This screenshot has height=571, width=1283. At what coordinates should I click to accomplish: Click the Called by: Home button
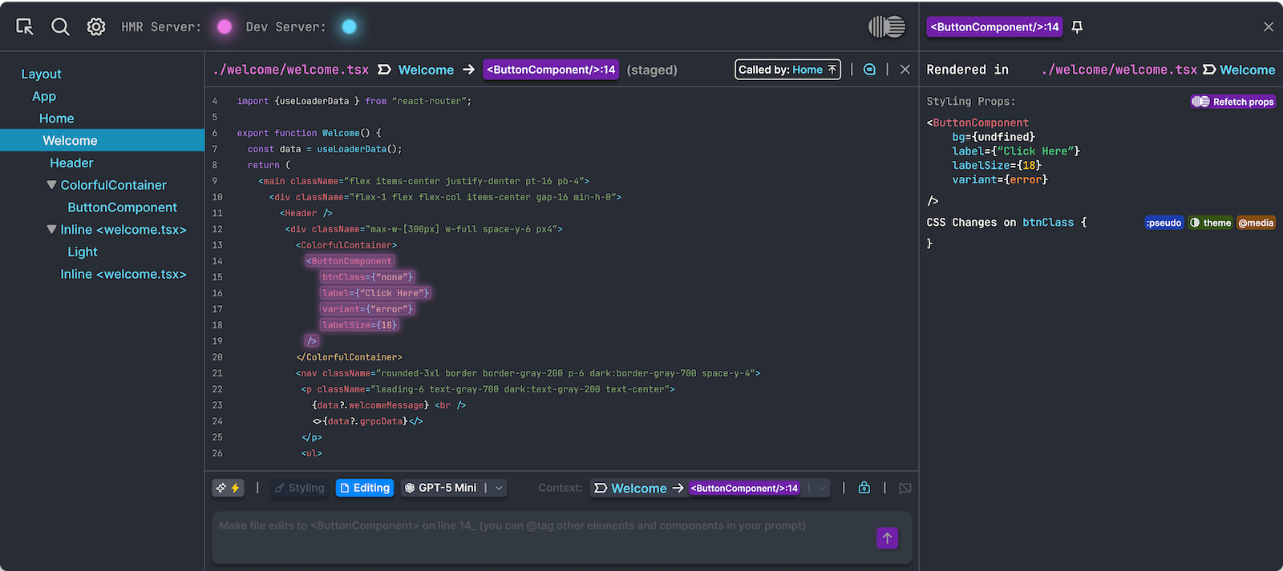[x=787, y=70]
